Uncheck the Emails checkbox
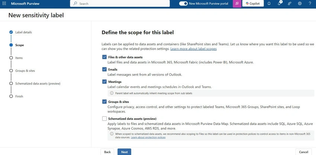Viewport: 316px width, 155px height. coord(104,70)
